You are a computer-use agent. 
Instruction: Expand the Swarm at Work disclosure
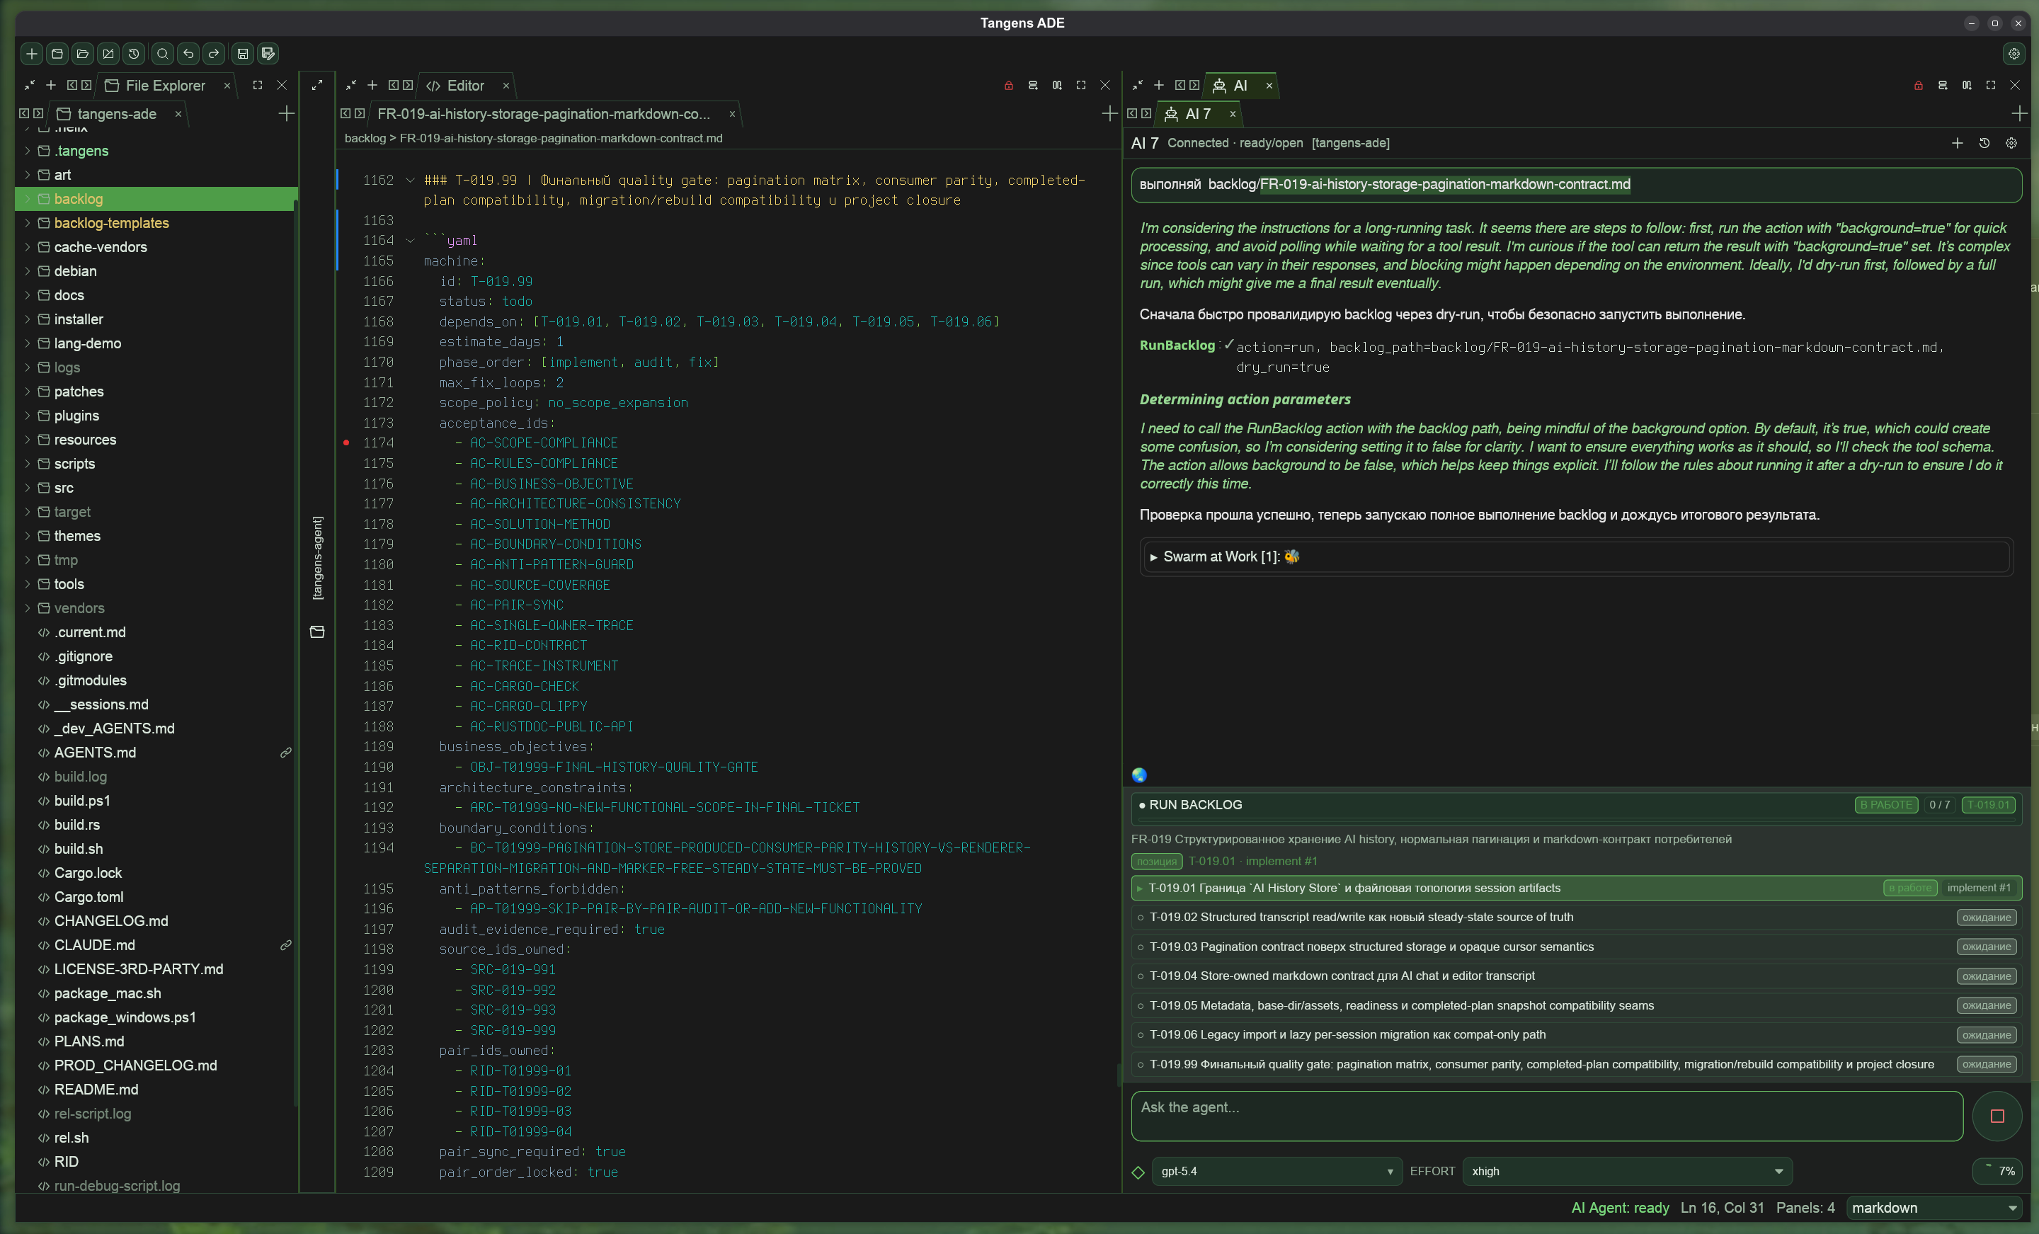[x=1153, y=558]
